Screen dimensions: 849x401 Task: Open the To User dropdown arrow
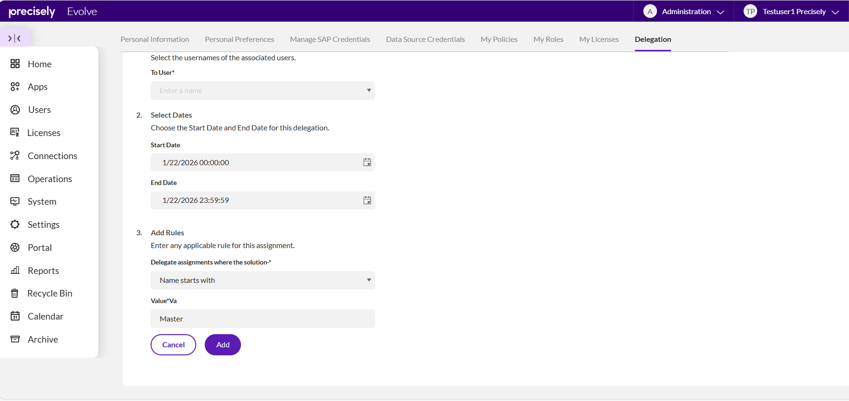[x=369, y=90]
